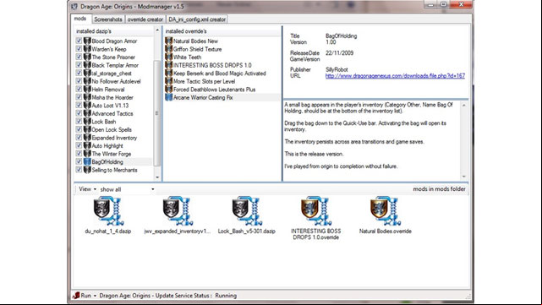
Task: Click the icon beside INTERESTING BOSS DROPS 1.0 override
Action: pyautogui.click(x=168, y=65)
